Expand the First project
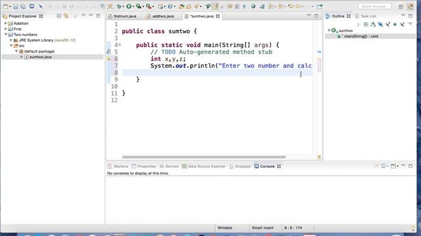Screen dimensions: 421x236 coord(6,29)
